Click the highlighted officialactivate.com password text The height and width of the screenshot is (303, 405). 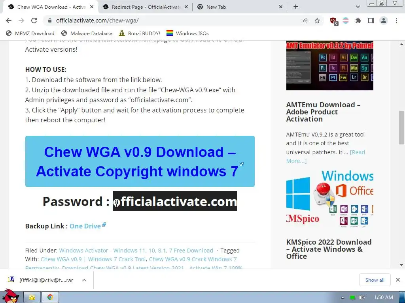click(x=175, y=201)
